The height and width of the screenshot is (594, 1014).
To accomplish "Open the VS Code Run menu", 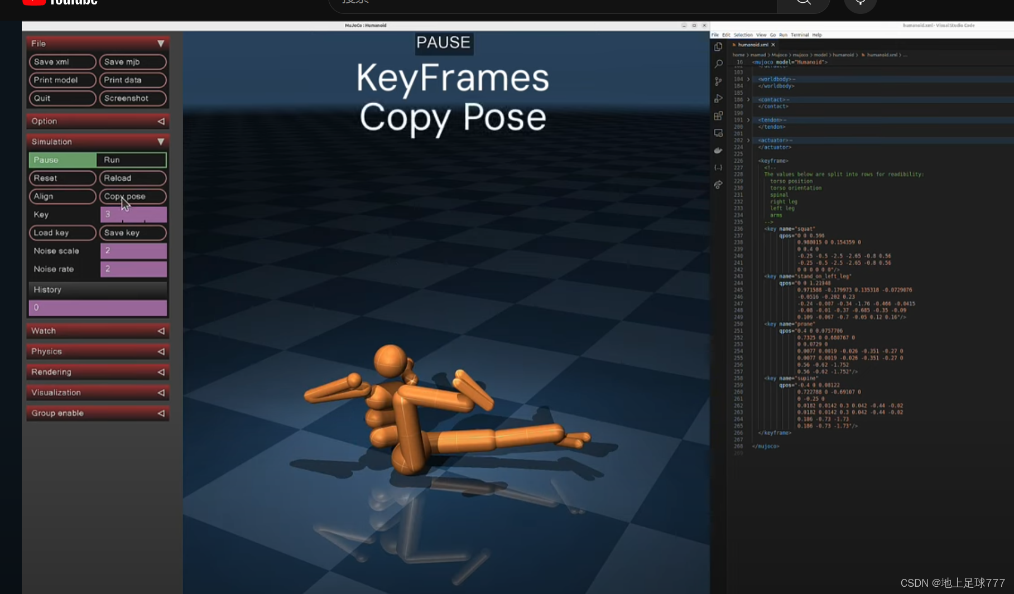I will (783, 35).
